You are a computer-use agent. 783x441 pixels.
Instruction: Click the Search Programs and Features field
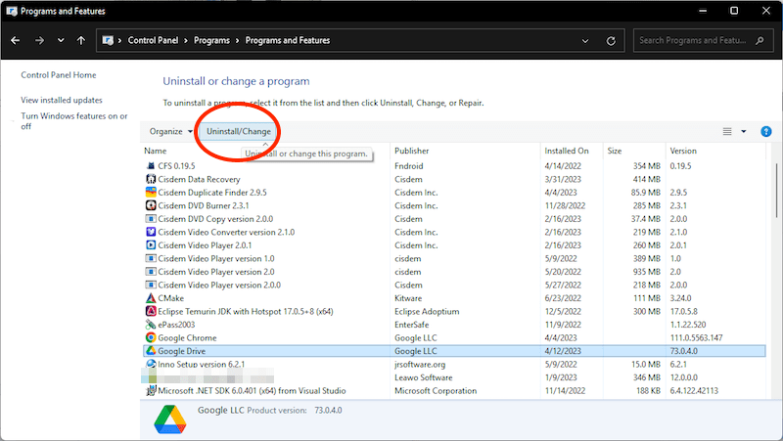point(693,41)
